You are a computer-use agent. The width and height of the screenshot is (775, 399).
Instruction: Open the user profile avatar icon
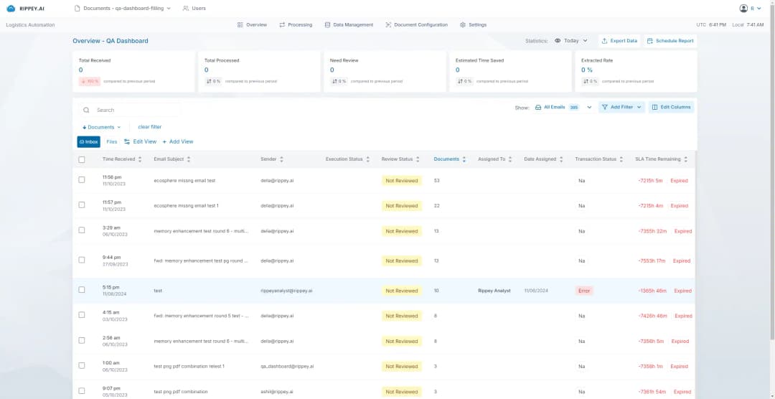[743, 9]
